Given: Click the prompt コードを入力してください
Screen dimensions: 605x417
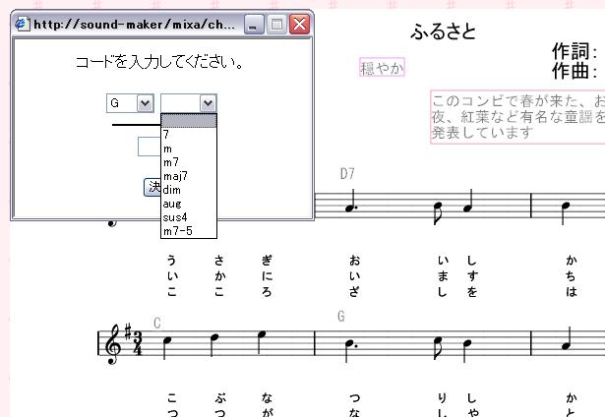Looking at the screenshot, I should pyautogui.click(x=159, y=62).
